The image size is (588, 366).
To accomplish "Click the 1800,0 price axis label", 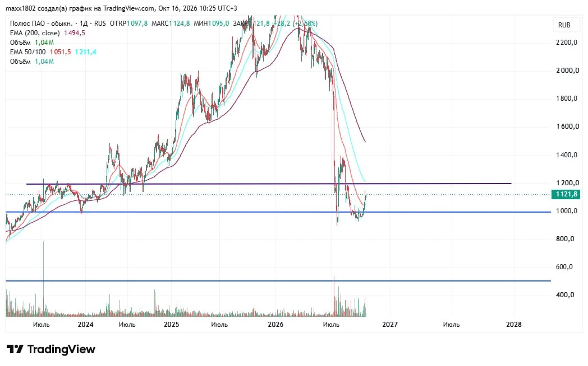I will pyautogui.click(x=567, y=98).
